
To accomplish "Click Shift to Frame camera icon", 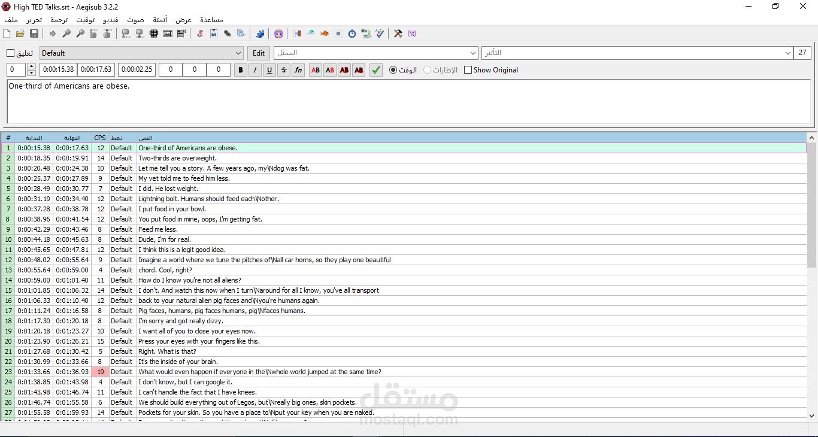I will point(181,34).
